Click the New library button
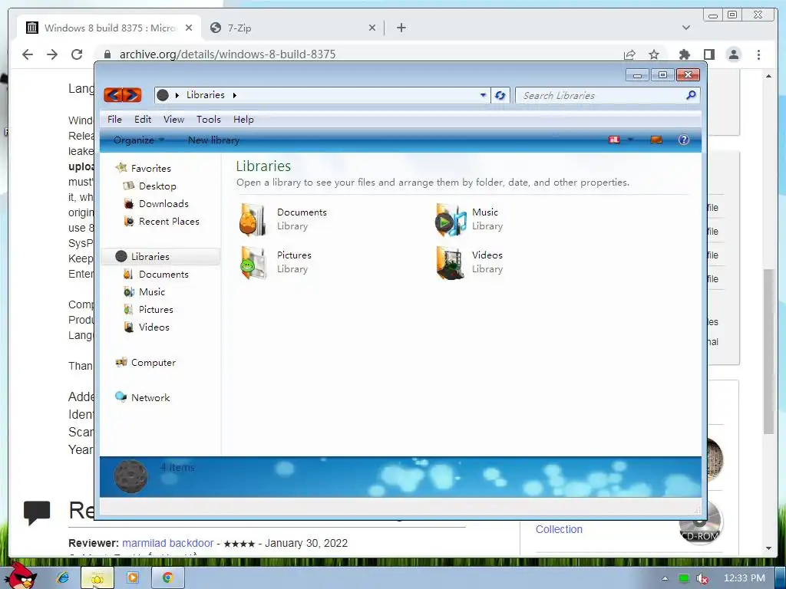786x589 pixels. tap(213, 140)
